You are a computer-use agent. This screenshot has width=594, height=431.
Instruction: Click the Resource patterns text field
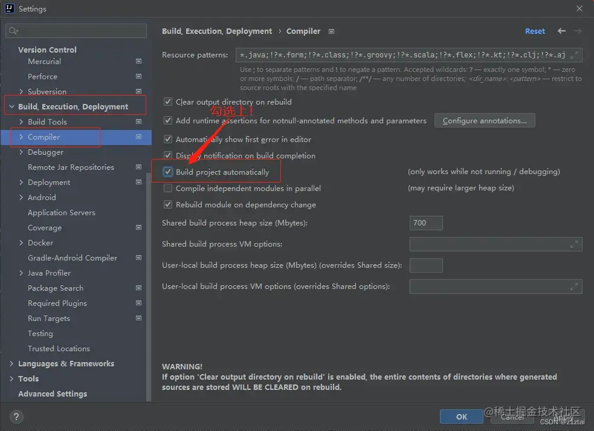(408, 55)
